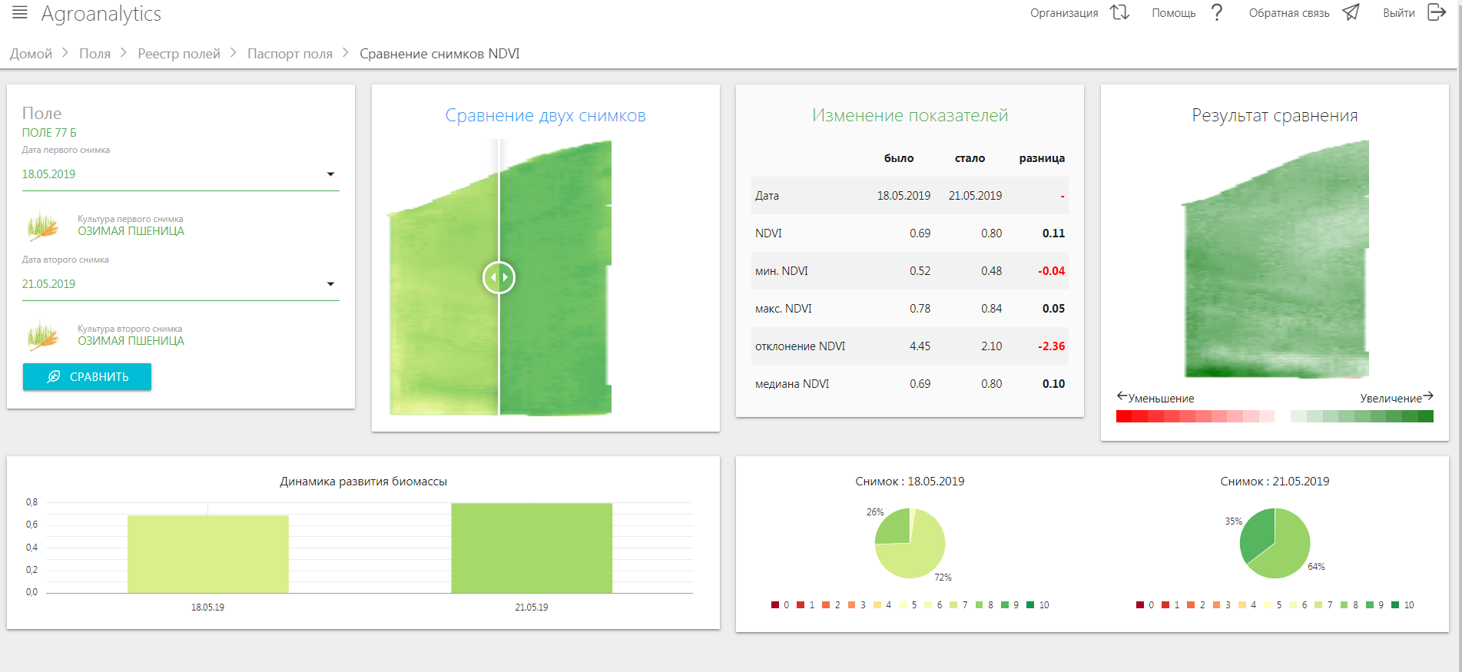Viewport: 1462px width, 672px height.
Task: Navigate to Паспорт поля breadcrumb
Action: point(290,54)
